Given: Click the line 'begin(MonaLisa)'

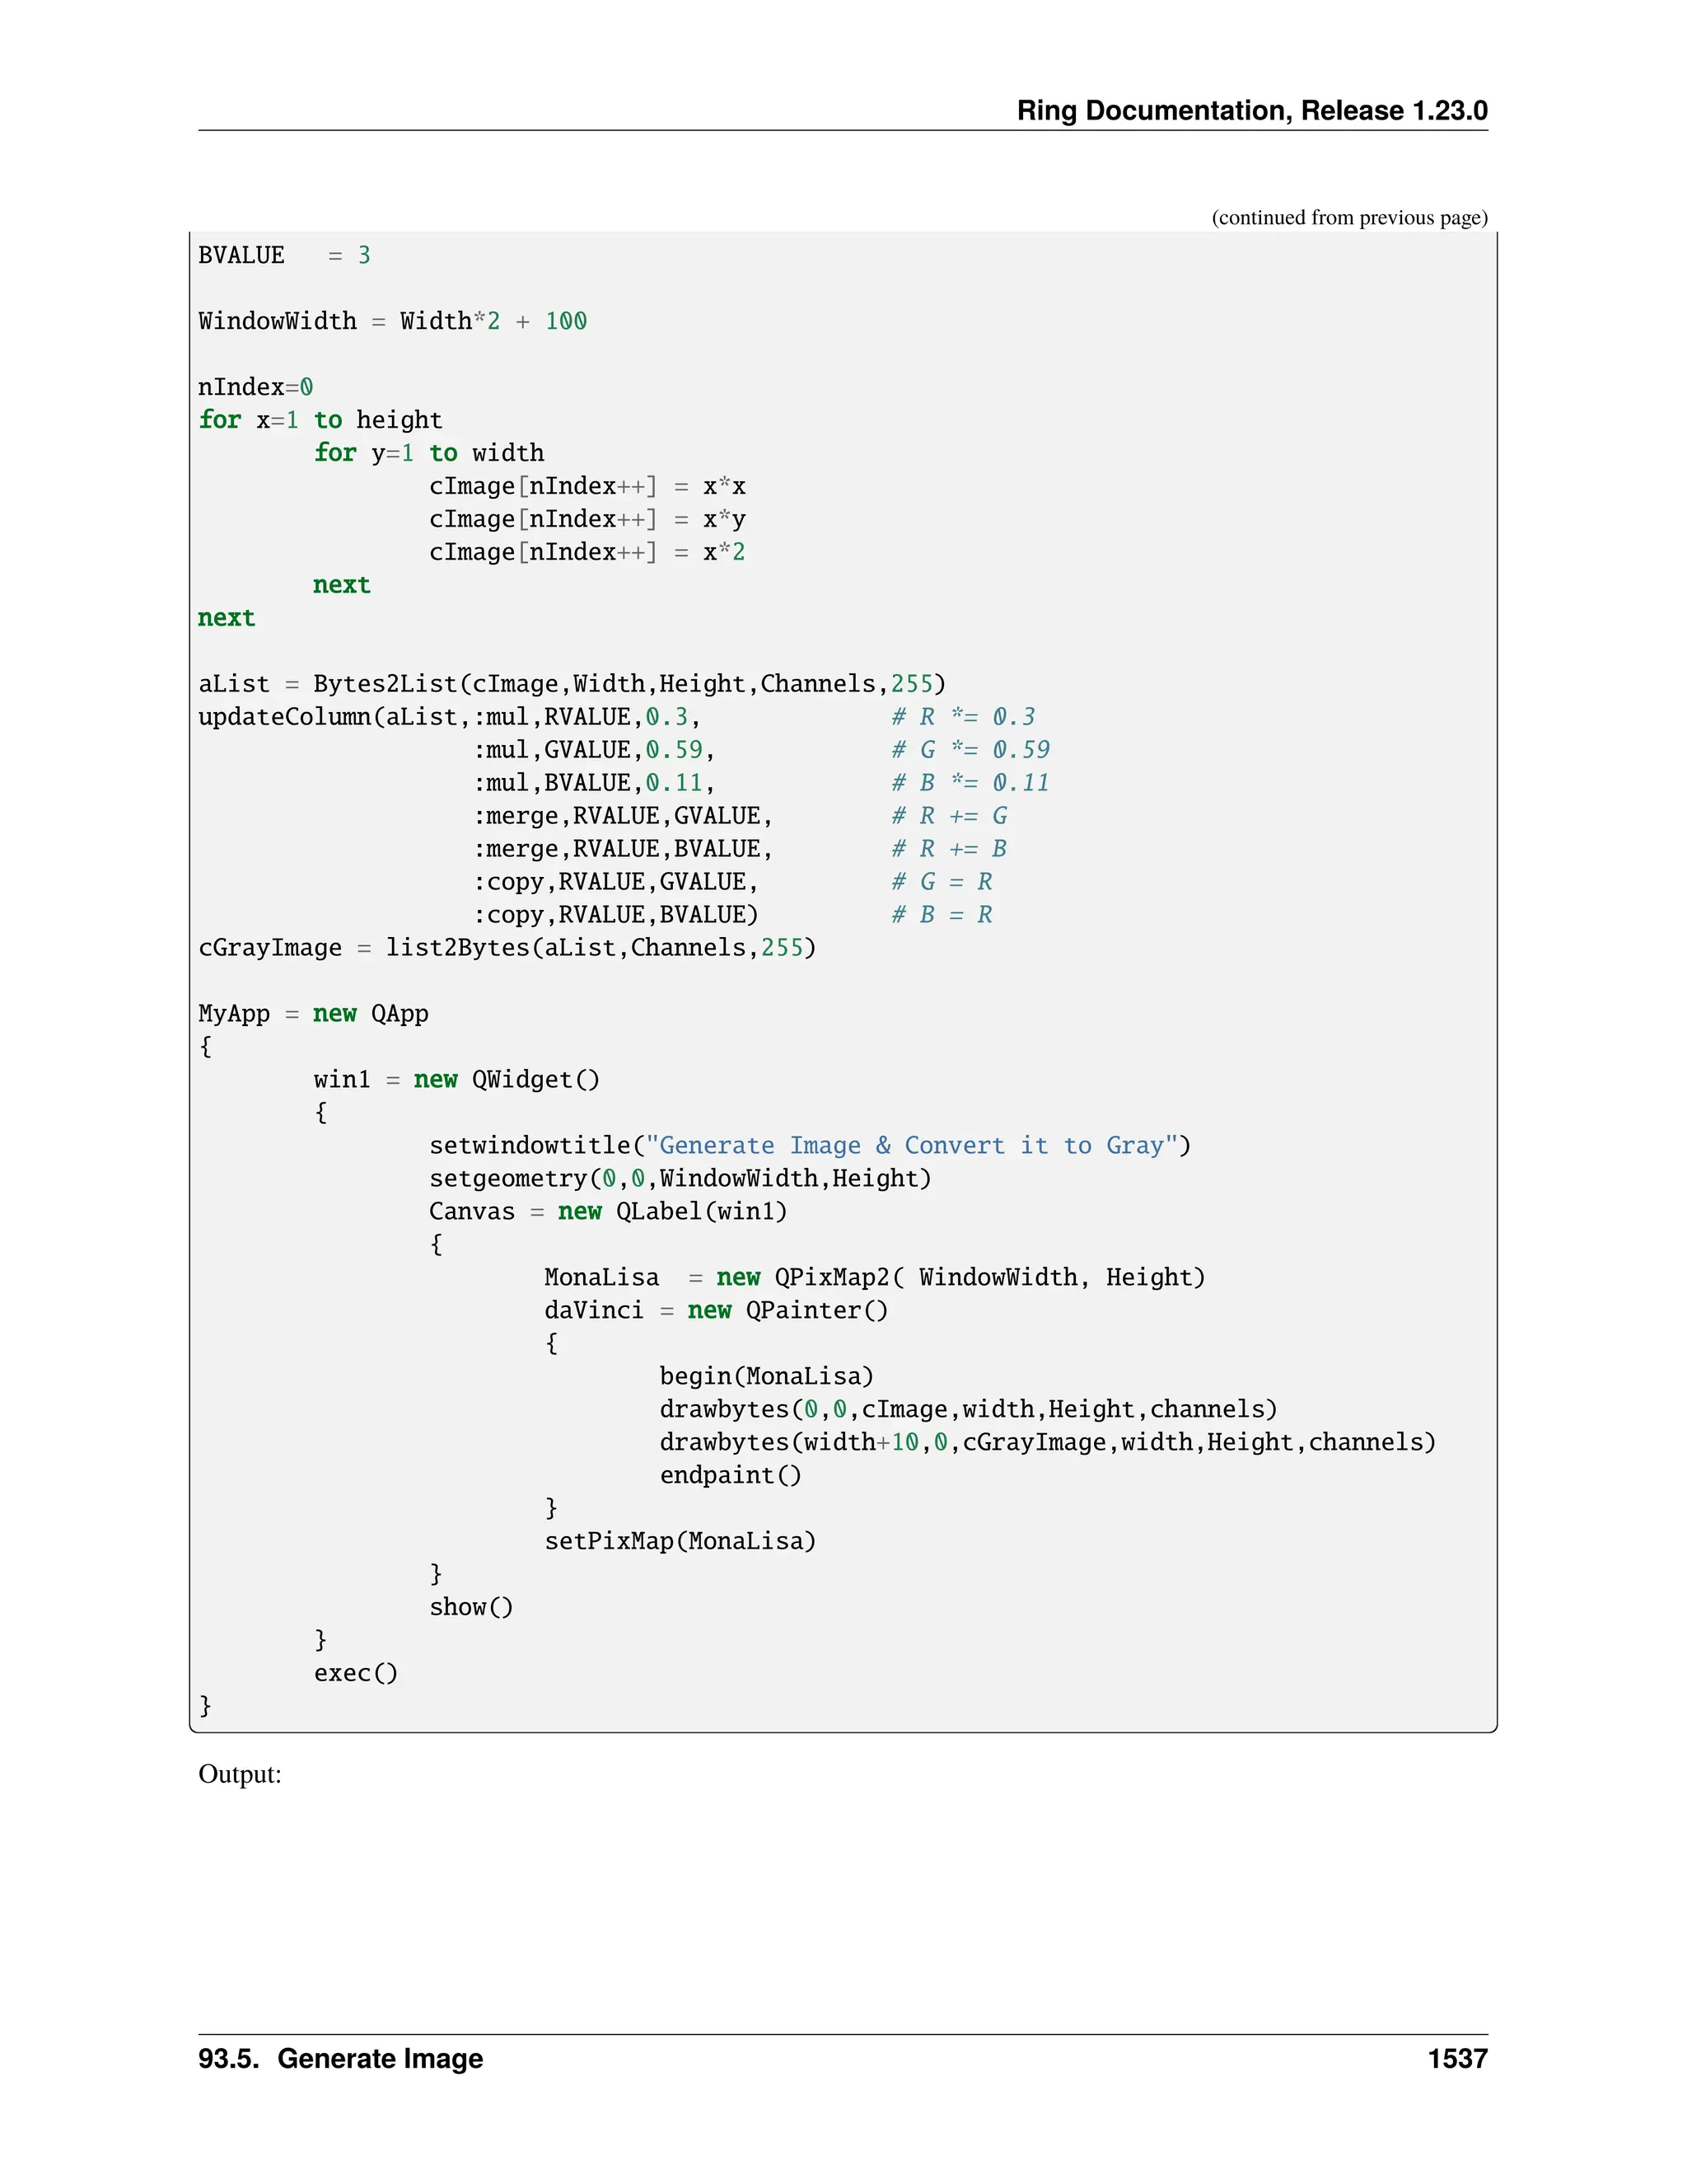Looking at the screenshot, I should click(768, 1377).
